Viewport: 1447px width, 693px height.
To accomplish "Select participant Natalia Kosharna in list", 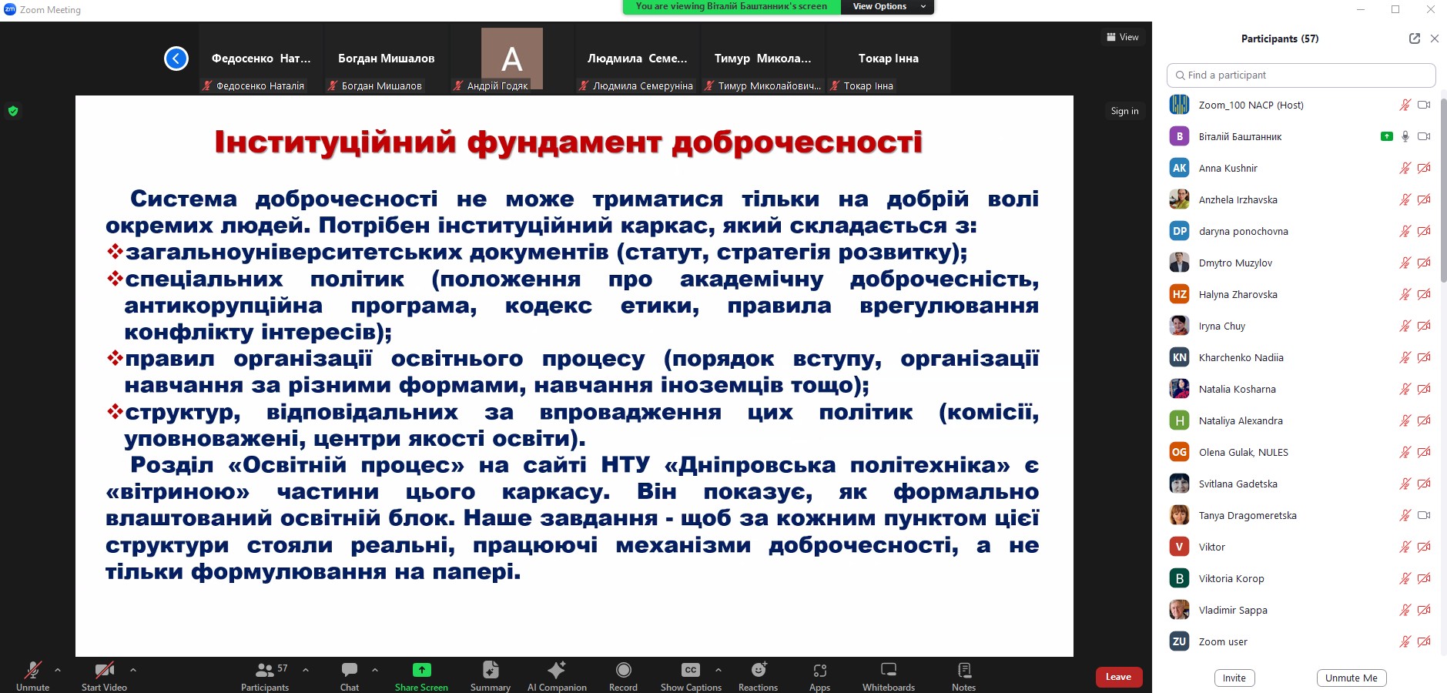I will [x=1301, y=389].
